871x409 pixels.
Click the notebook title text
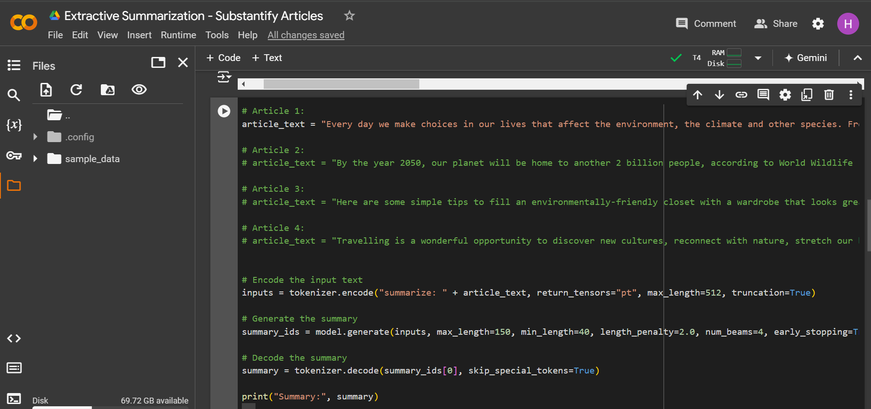tap(193, 16)
